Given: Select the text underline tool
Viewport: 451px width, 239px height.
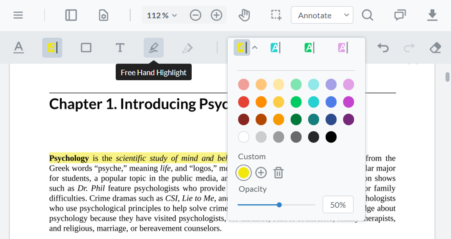Looking at the screenshot, I should (19, 48).
